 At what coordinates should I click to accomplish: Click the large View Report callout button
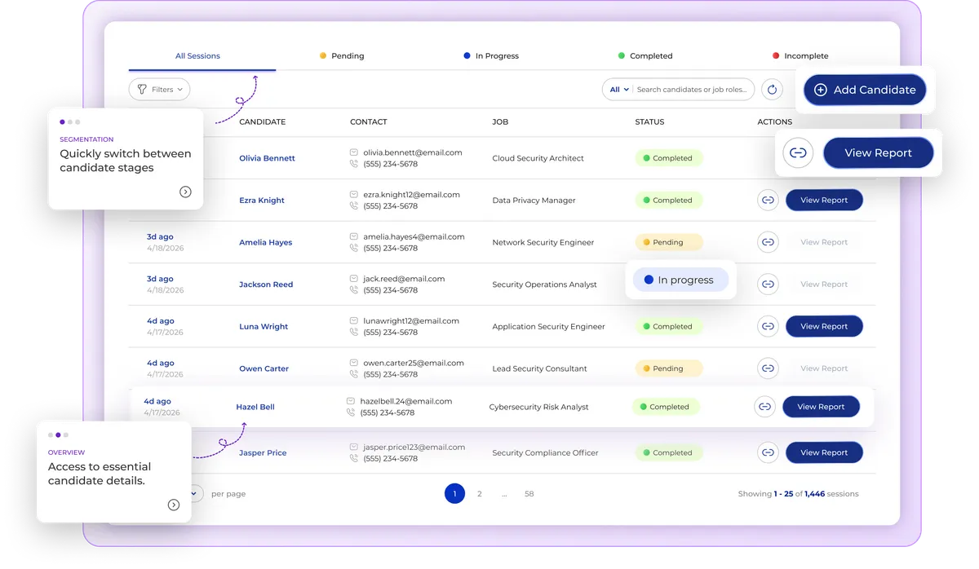tap(879, 152)
